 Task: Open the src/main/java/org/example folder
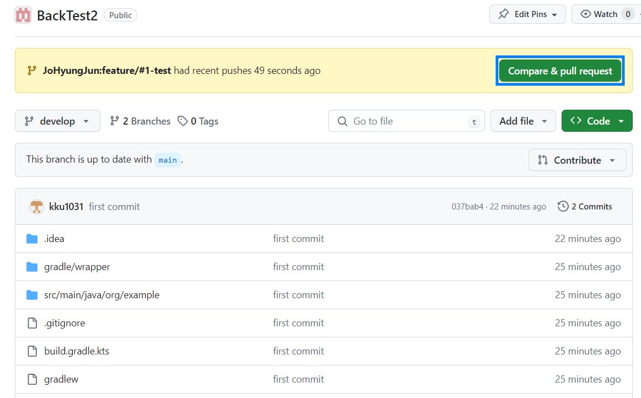coord(102,295)
